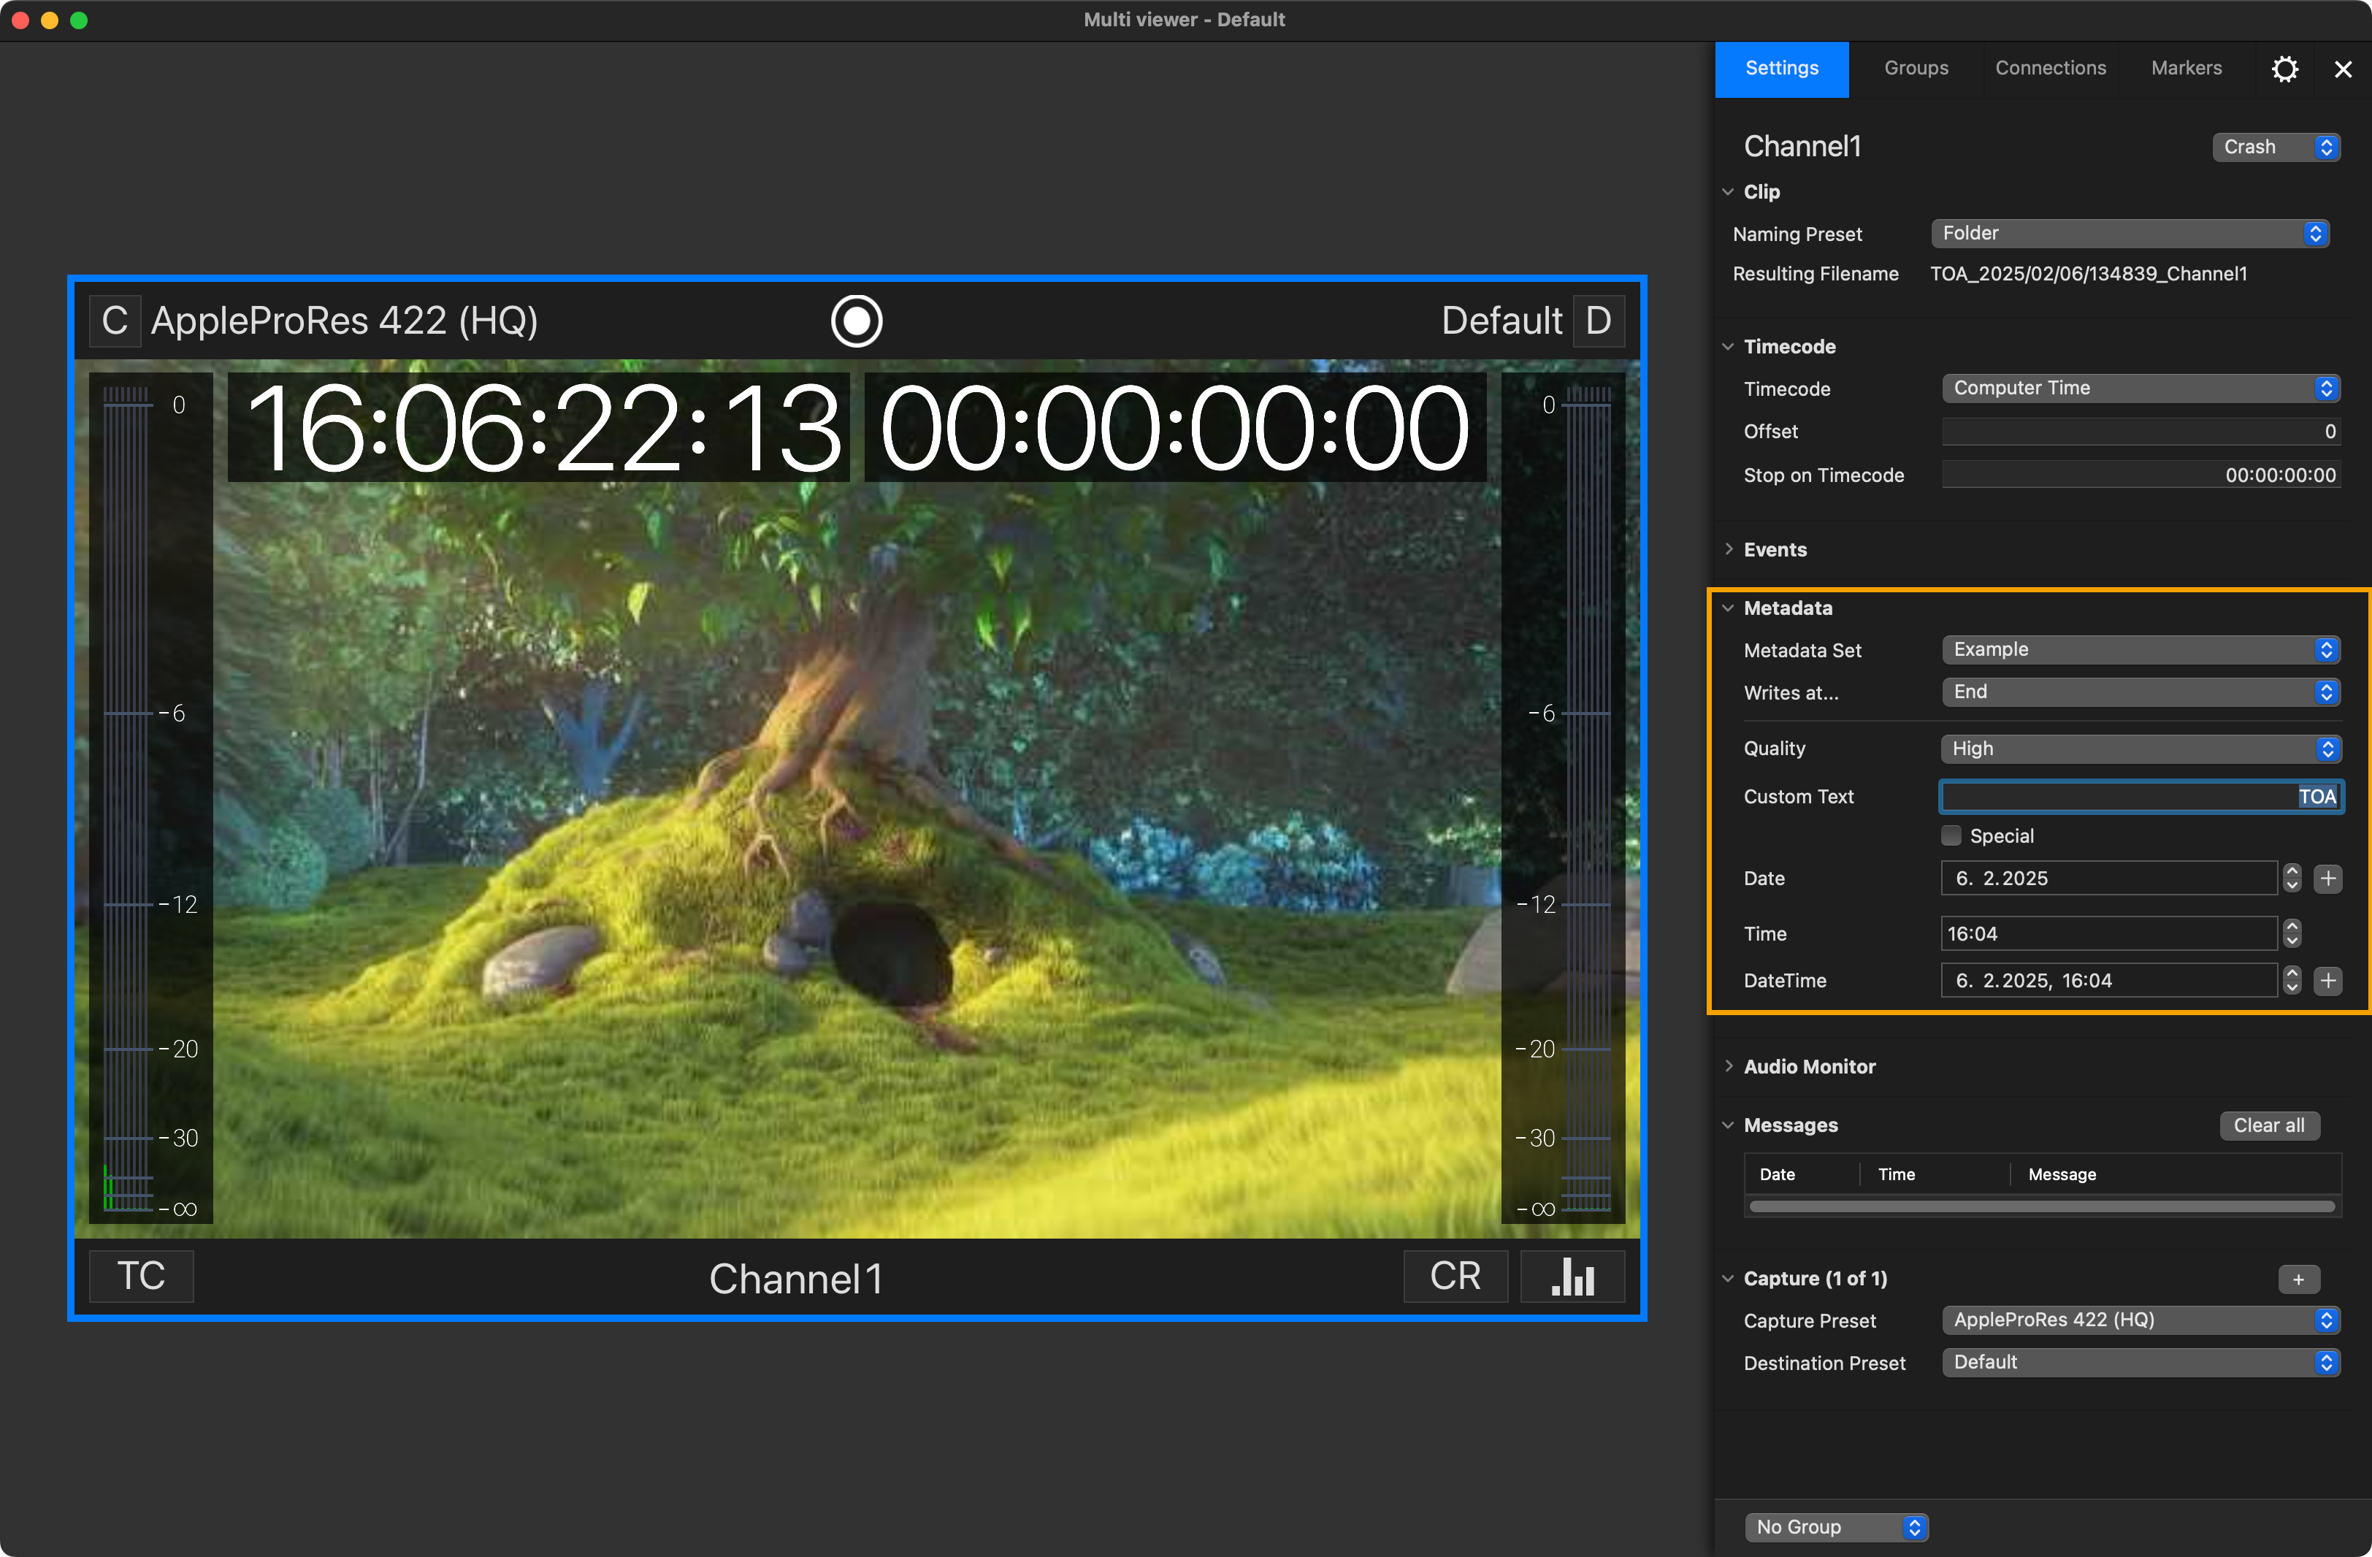Click the resulting filename TOA_2025 text
This screenshot has height=1557, width=2372.
click(2088, 274)
